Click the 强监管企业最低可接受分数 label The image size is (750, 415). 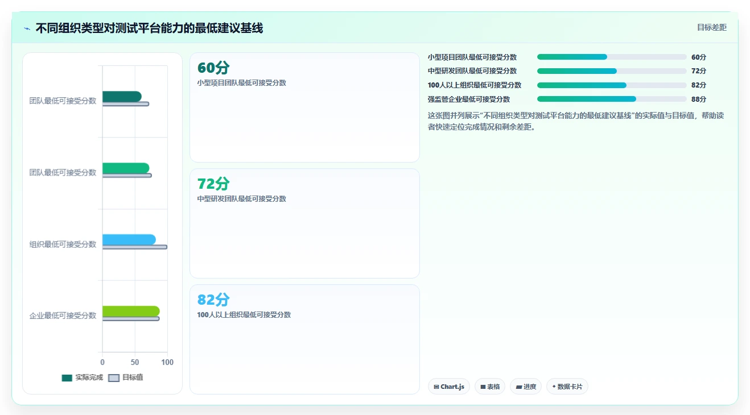[x=469, y=99]
